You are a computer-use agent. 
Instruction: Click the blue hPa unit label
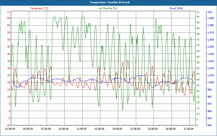tap(210, 12)
